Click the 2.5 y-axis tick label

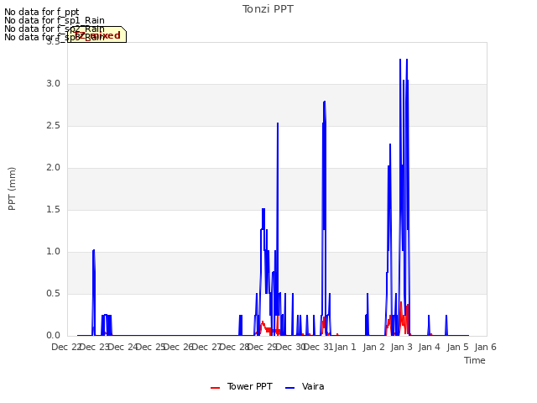coord(54,126)
